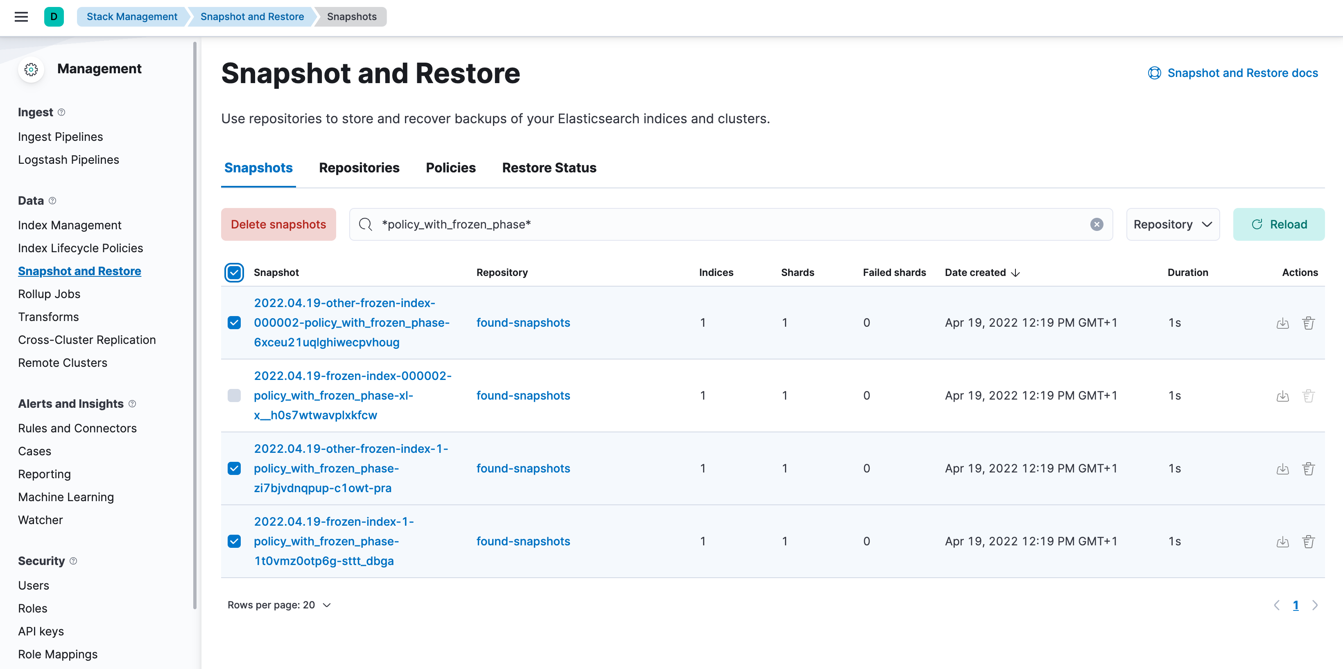Click the search magnifier icon in filter bar
1343x669 pixels.
(364, 224)
